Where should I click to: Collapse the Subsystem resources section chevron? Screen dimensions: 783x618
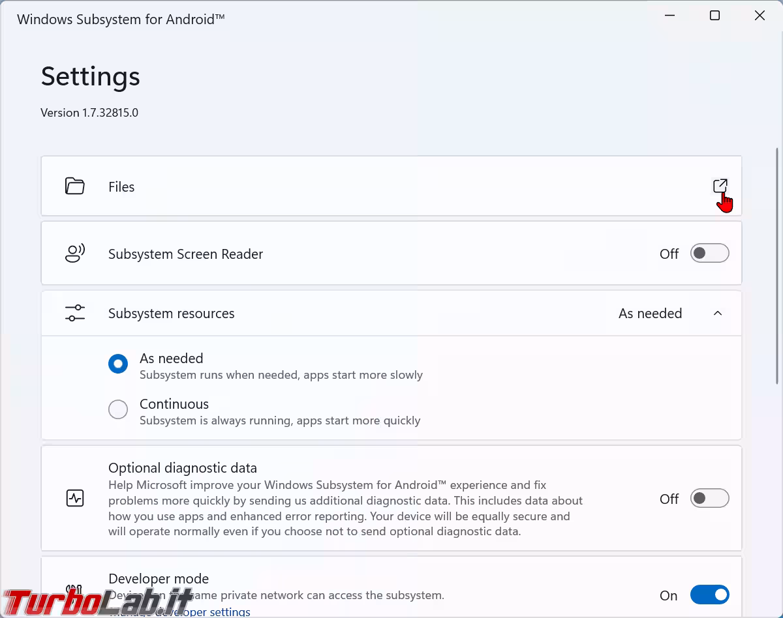click(x=718, y=314)
